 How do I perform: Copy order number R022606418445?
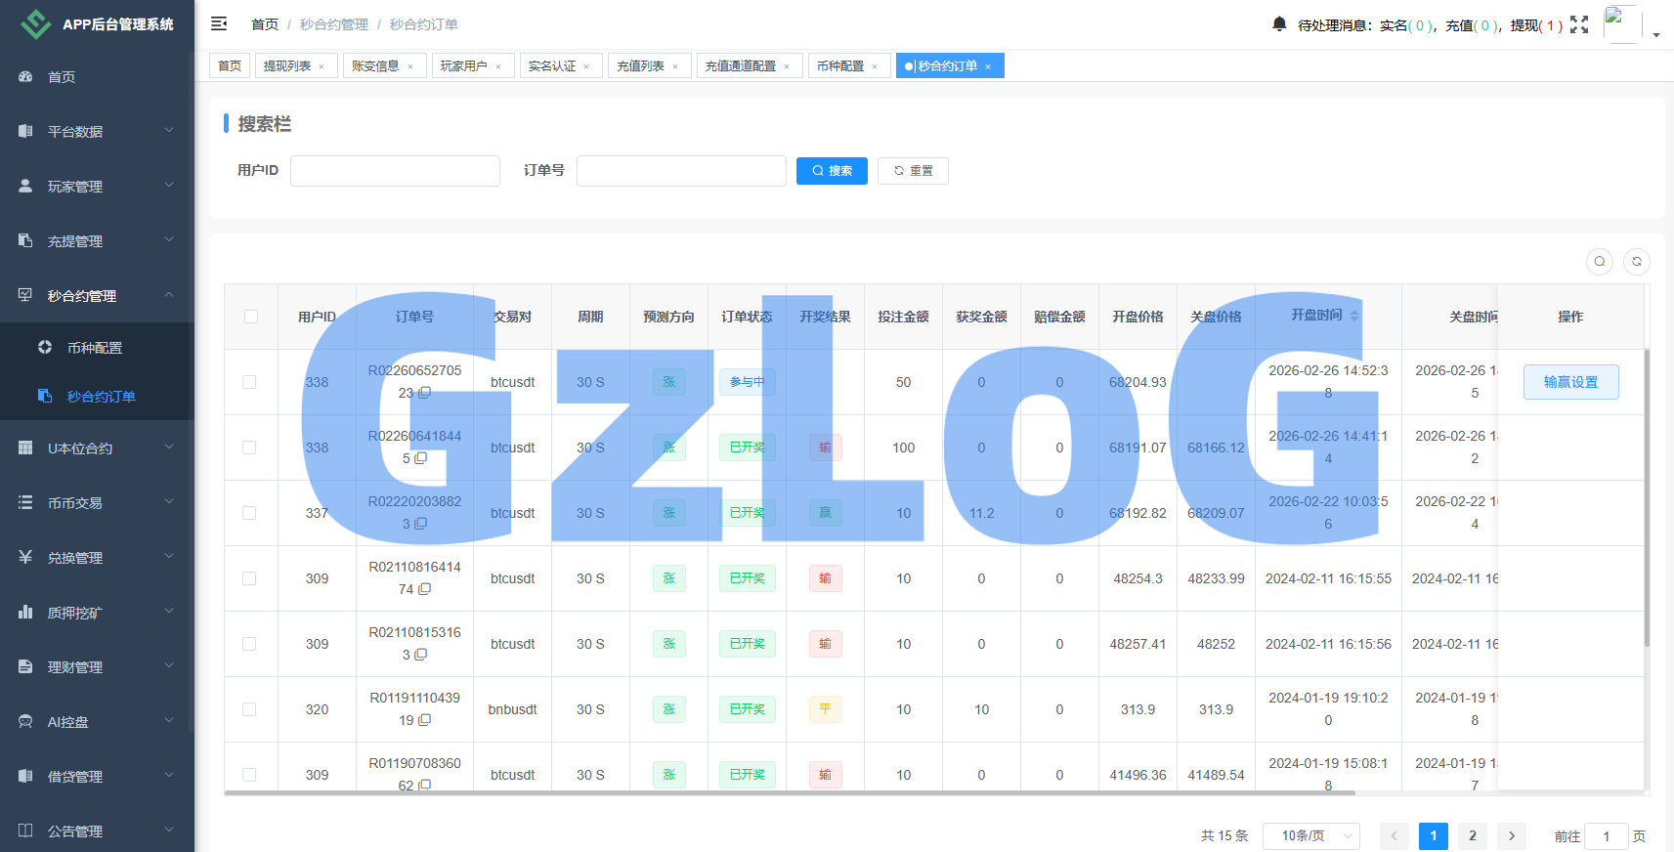coord(421,458)
